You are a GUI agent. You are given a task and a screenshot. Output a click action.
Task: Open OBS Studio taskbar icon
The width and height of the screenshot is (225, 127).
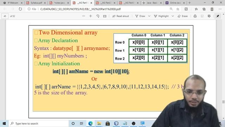[134, 123]
